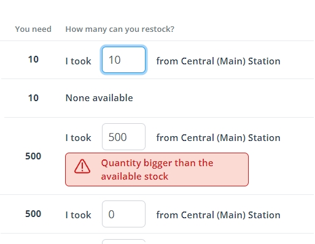Click the bold 10 beside 'None available'
315x244 pixels.
pyautogui.click(x=33, y=98)
